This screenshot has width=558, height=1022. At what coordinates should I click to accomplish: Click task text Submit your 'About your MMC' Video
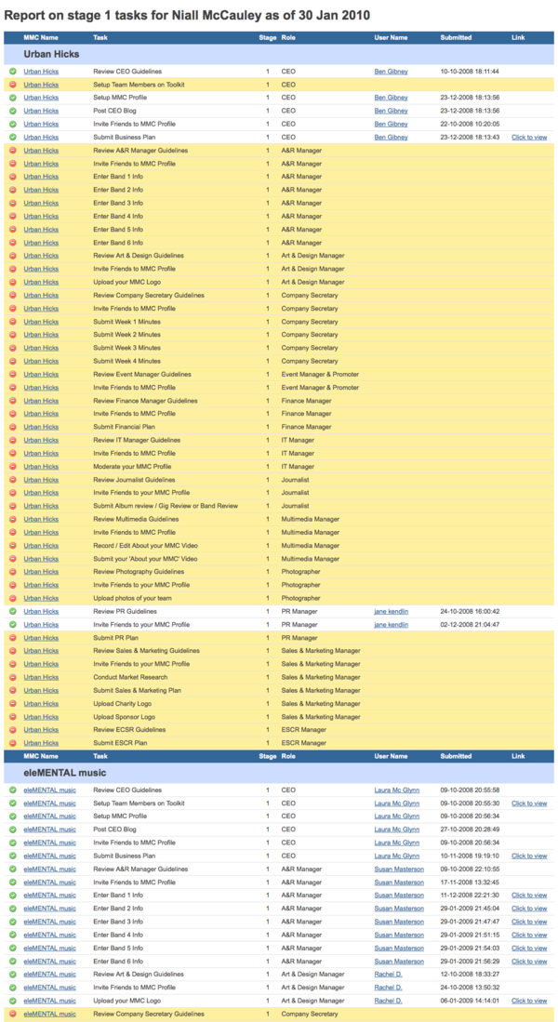click(x=145, y=559)
